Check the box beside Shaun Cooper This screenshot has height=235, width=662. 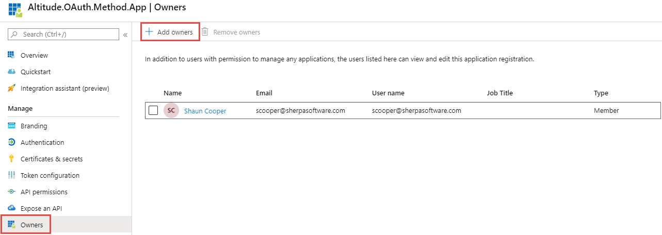coord(153,110)
